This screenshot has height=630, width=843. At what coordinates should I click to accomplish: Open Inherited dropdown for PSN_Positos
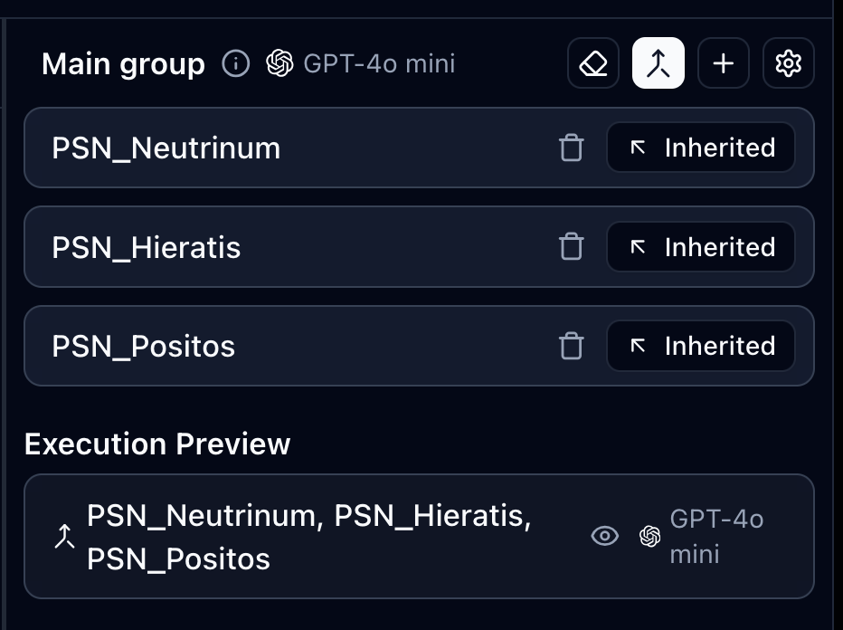point(701,346)
